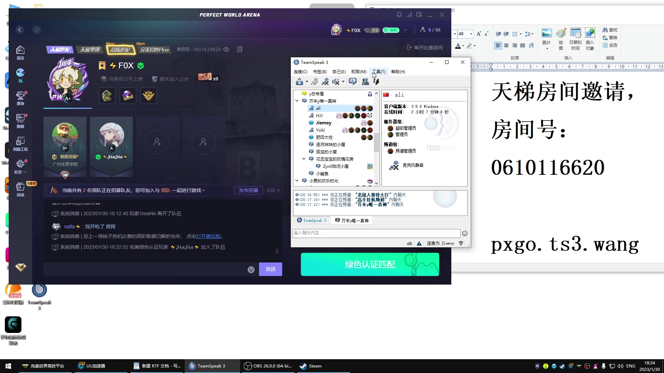
Task: Click grow font icon in WordPad ribbon
Action: click(x=479, y=34)
